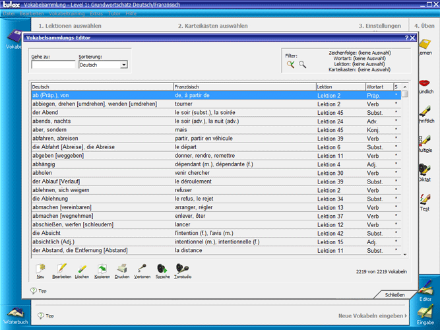Select the row 'die Absicht'
The width and height of the screenshot is (440, 330).
(216, 234)
